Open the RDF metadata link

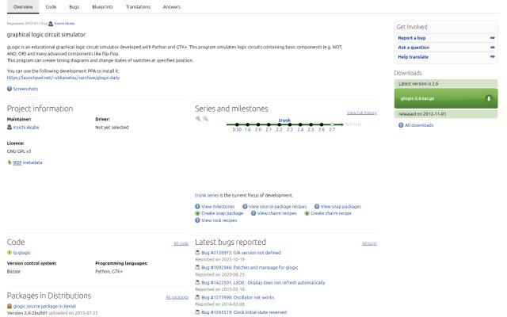(28, 162)
